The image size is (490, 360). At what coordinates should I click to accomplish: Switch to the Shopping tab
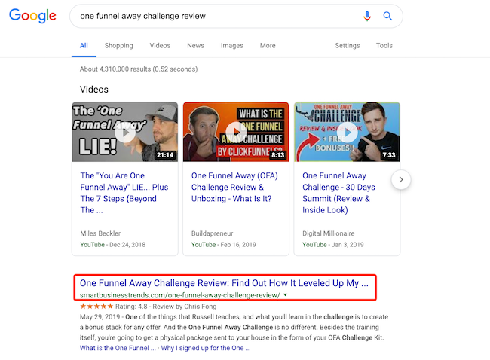click(119, 46)
